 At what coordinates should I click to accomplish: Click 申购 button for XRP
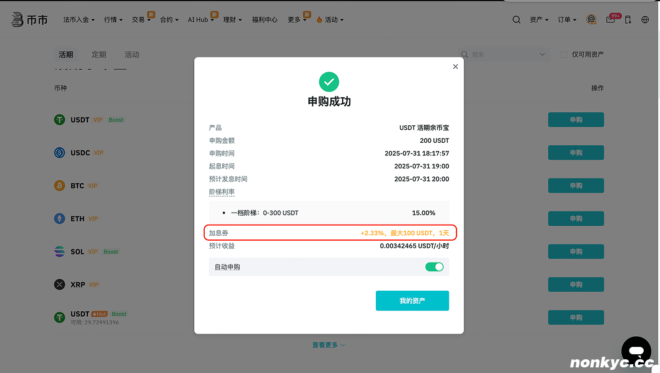[576, 284]
